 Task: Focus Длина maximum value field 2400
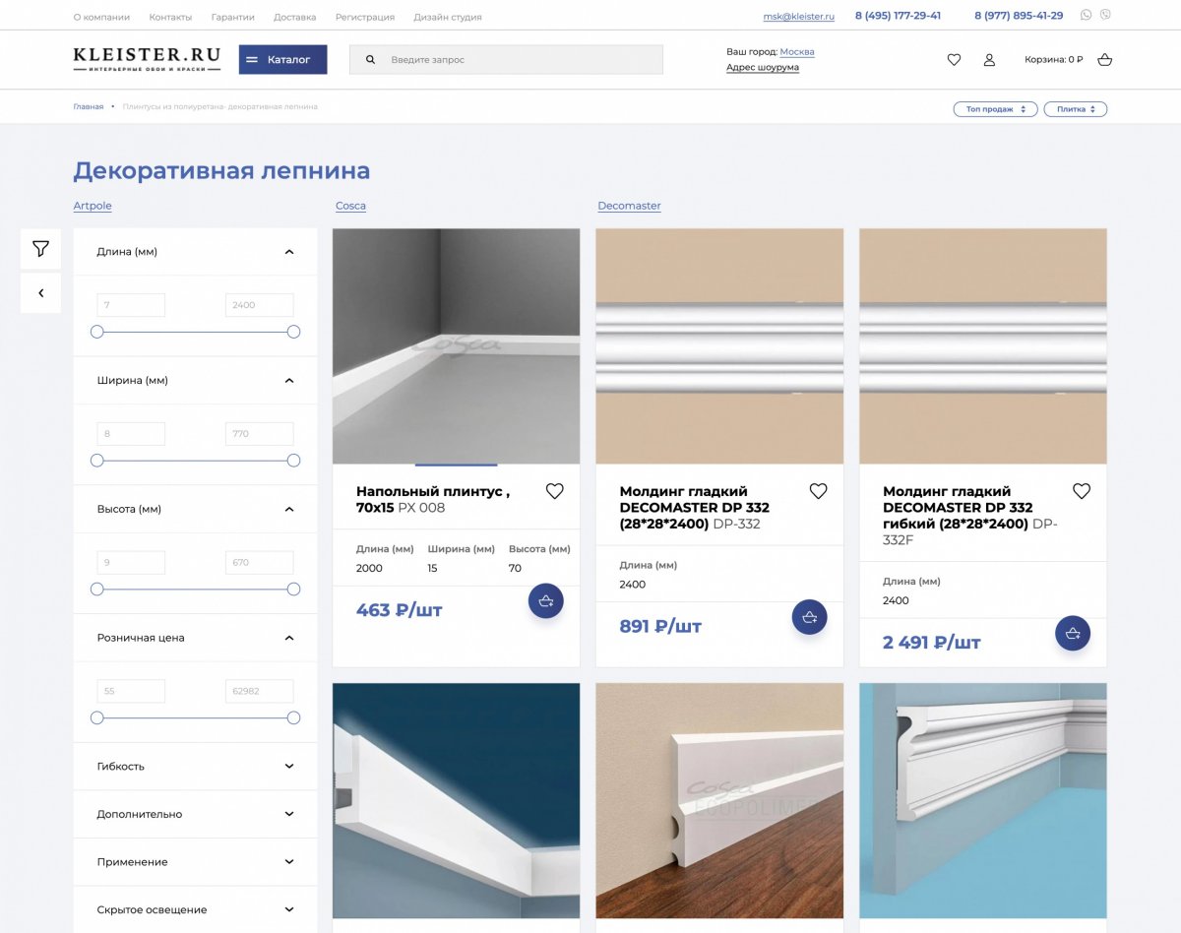[x=259, y=305]
